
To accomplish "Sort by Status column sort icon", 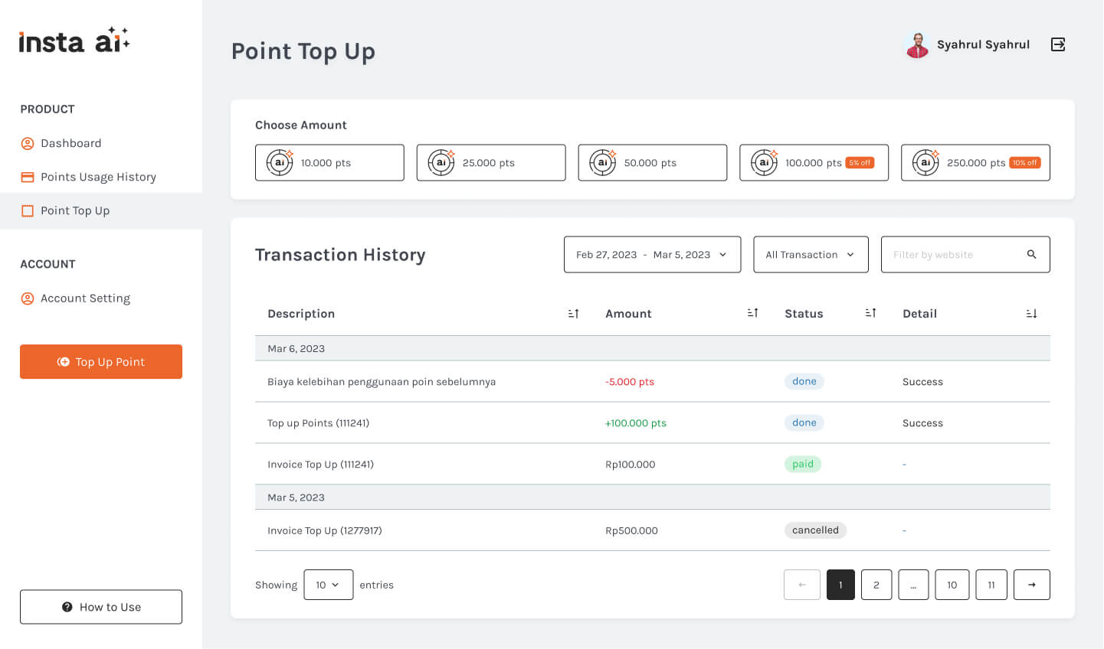I will pyautogui.click(x=870, y=313).
